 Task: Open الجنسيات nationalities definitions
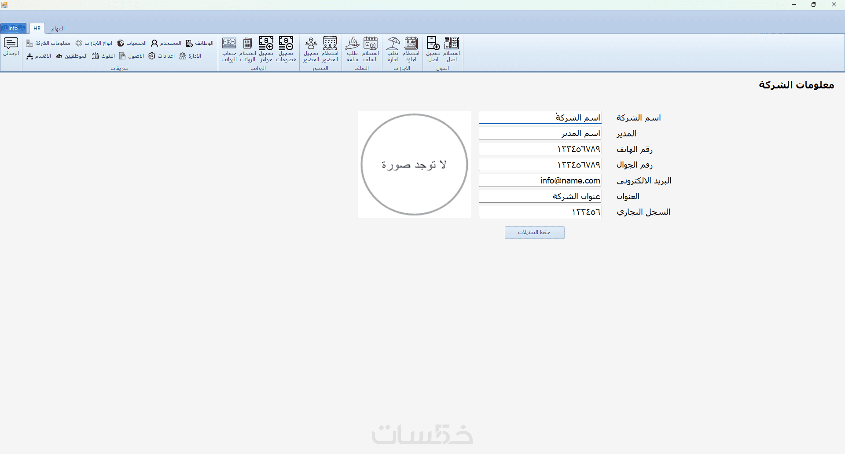coord(132,43)
